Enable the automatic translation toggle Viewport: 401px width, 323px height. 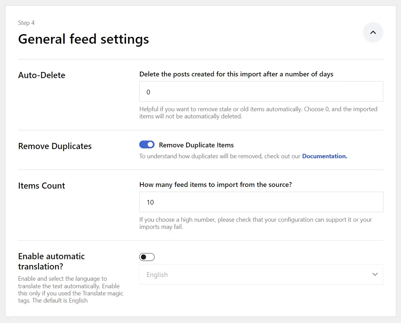coord(147,257)
